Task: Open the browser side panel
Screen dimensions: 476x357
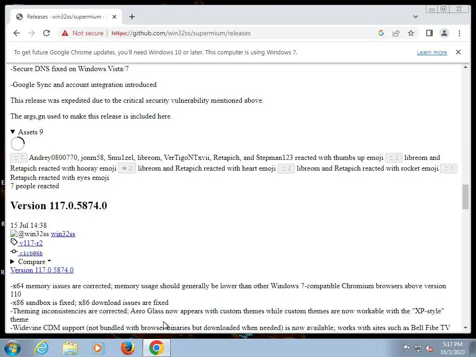Action: [429, 33]
